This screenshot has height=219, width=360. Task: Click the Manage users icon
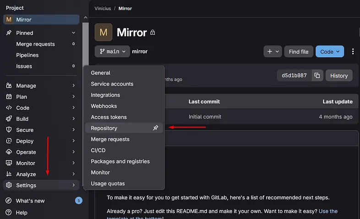(x=9, y=85)
